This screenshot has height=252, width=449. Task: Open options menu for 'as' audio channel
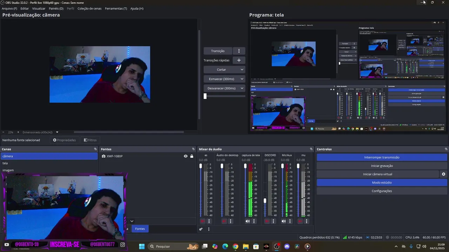point(209,221)
